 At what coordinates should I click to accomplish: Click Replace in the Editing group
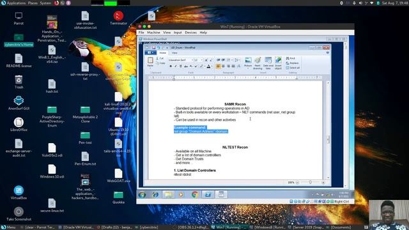click(x=292, y=63)
